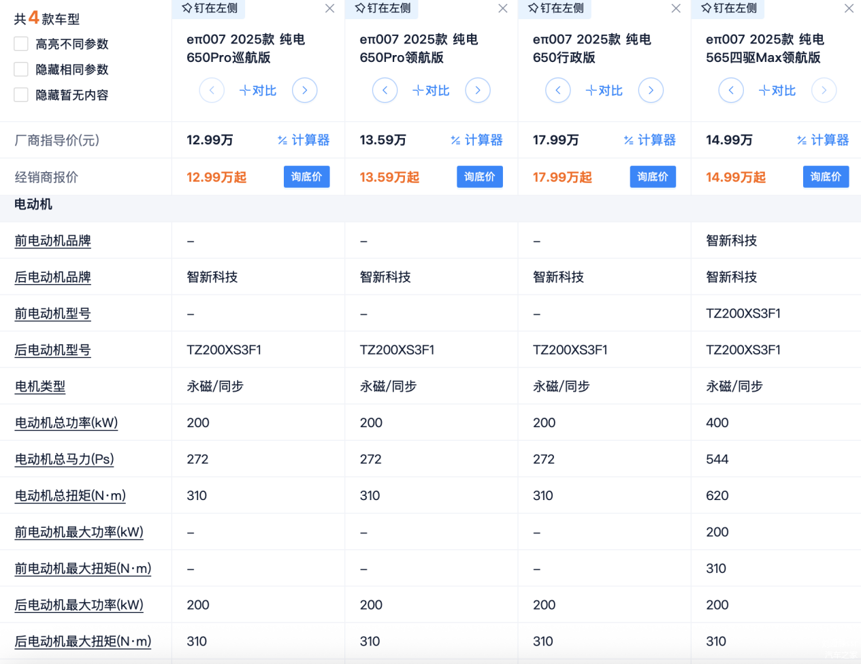The width and height of the screenshot is (861, 664).
Task: Click the 13.59万起 dealer price
Action: [389, 178]
